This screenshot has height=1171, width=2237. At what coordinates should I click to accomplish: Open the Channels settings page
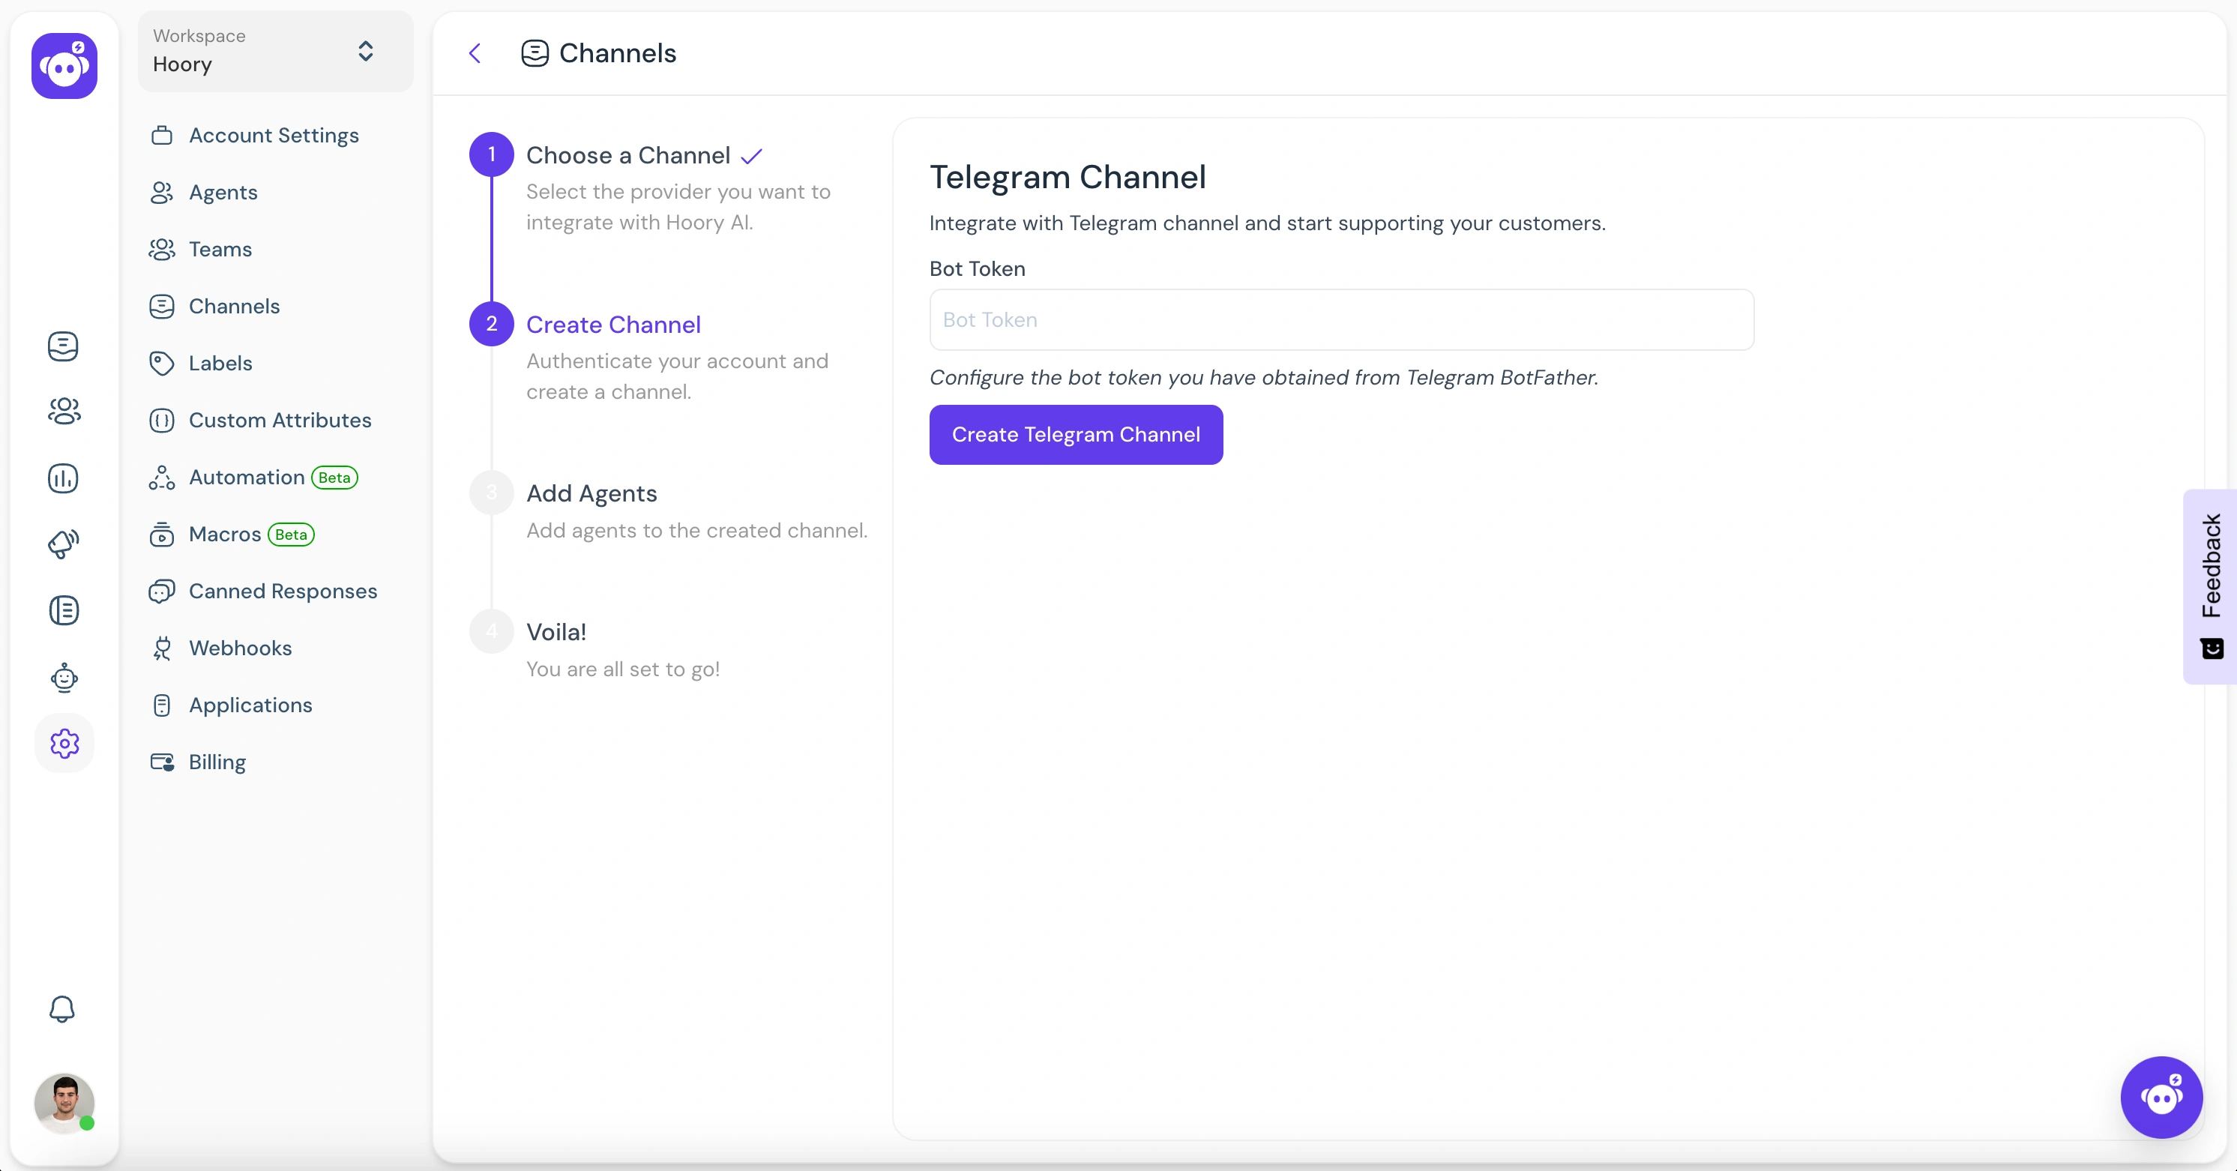[235, 305]
